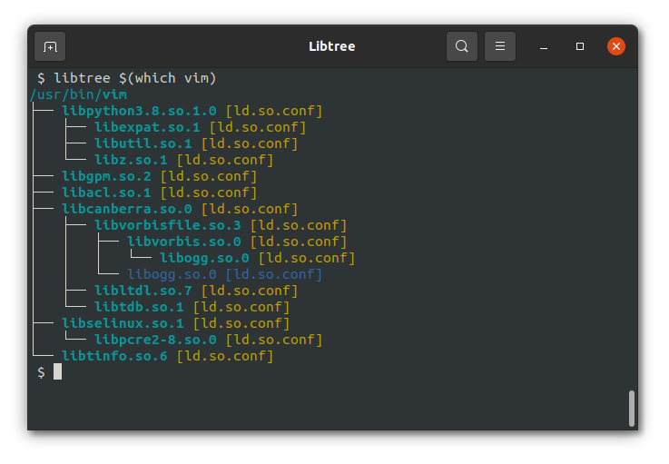Click libtinfo.so.6 entry

[x=114, y=356]
